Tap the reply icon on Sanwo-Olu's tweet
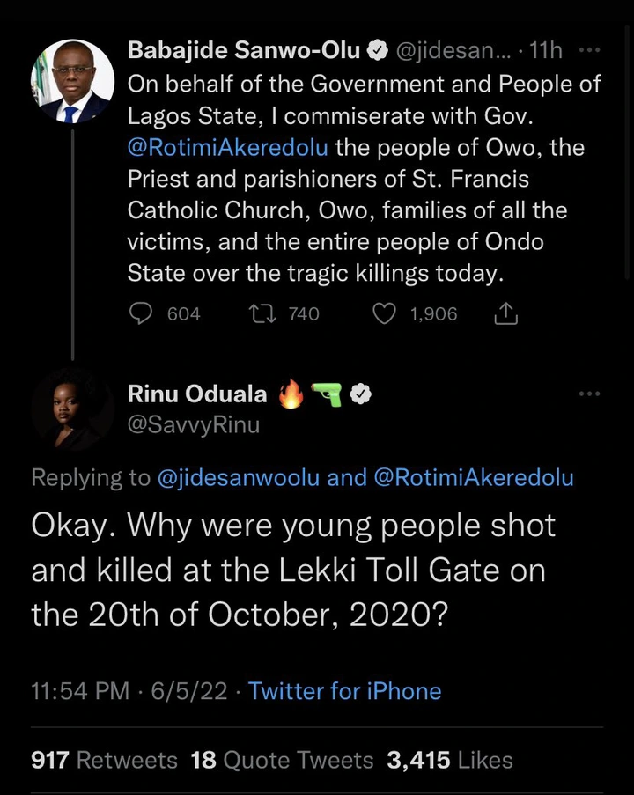Screen dimensions: 634x795 [141, 313]
